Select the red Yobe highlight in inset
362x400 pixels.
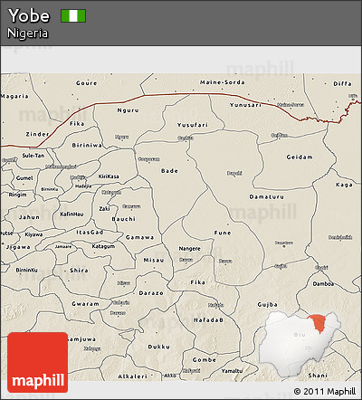click(317, 323)
